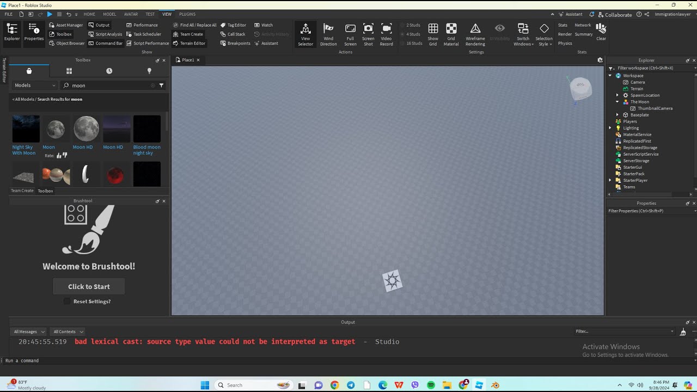Open the FILE menu
This screenshot has width=697, height=392.
tap(9, 14)
